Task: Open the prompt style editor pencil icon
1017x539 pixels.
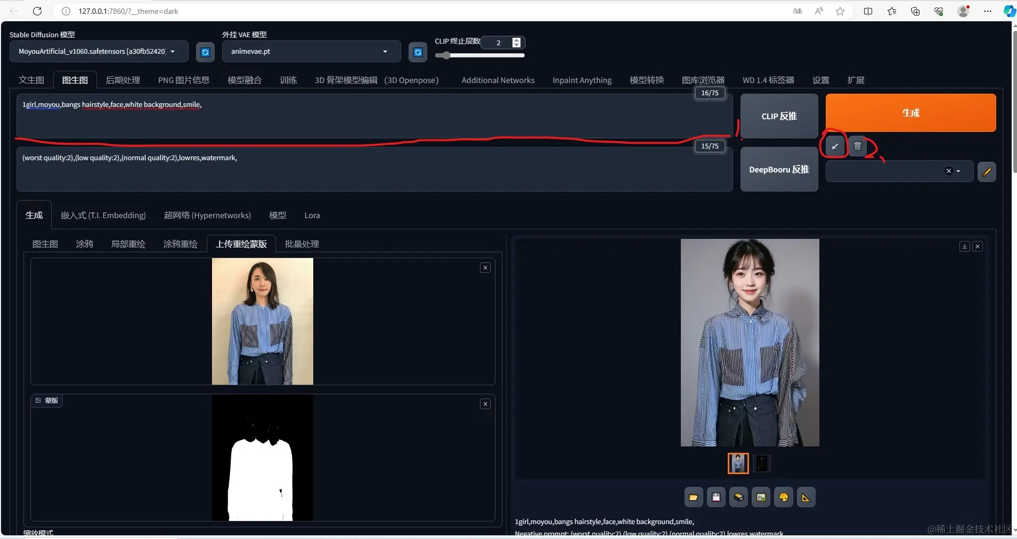Action: click(987, 171)
